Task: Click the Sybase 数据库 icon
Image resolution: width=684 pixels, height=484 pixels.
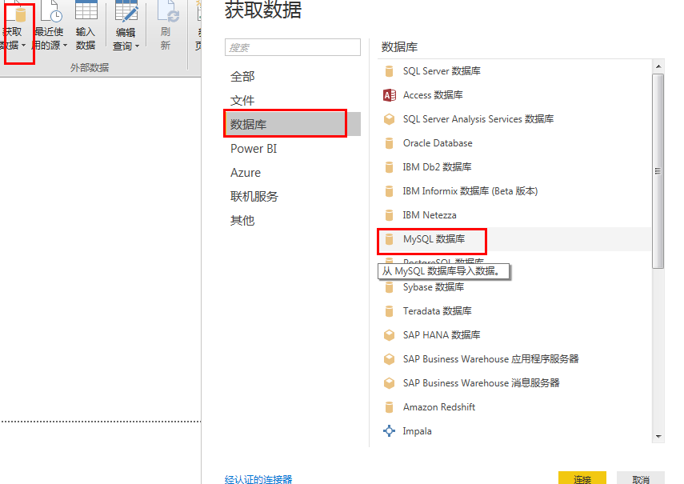Action: point(389,287)
